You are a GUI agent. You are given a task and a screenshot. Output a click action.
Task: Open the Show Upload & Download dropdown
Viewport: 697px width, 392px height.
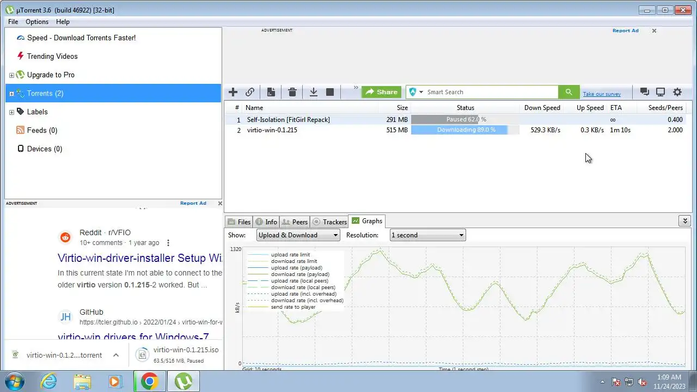click(298, 235)
